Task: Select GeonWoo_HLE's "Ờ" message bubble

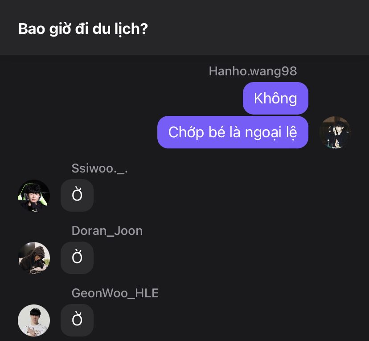Action: click(x=77, y=320)
